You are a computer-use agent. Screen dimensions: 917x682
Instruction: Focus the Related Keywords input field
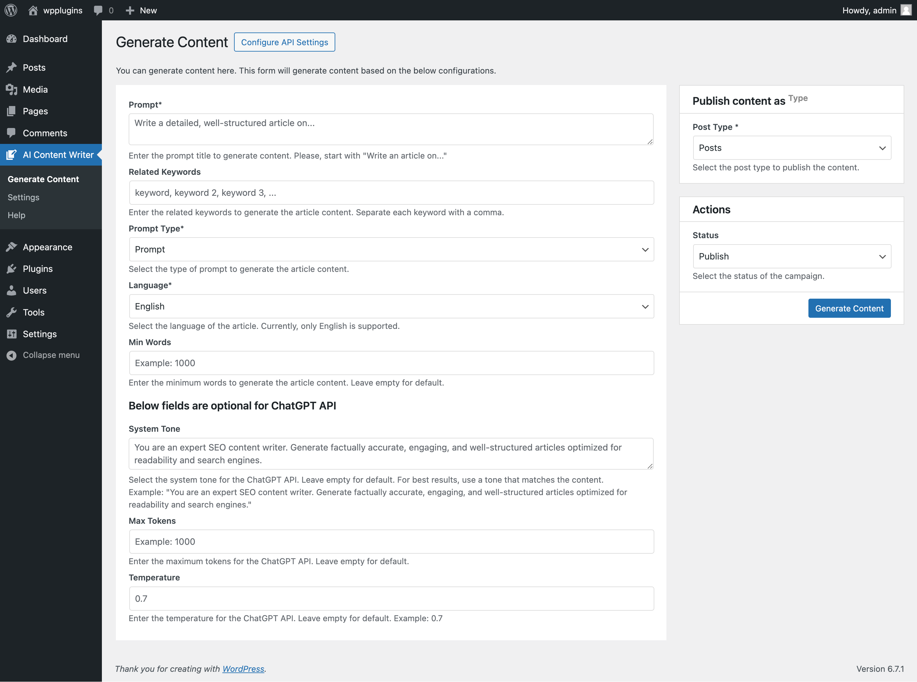[x=391, y=193]
